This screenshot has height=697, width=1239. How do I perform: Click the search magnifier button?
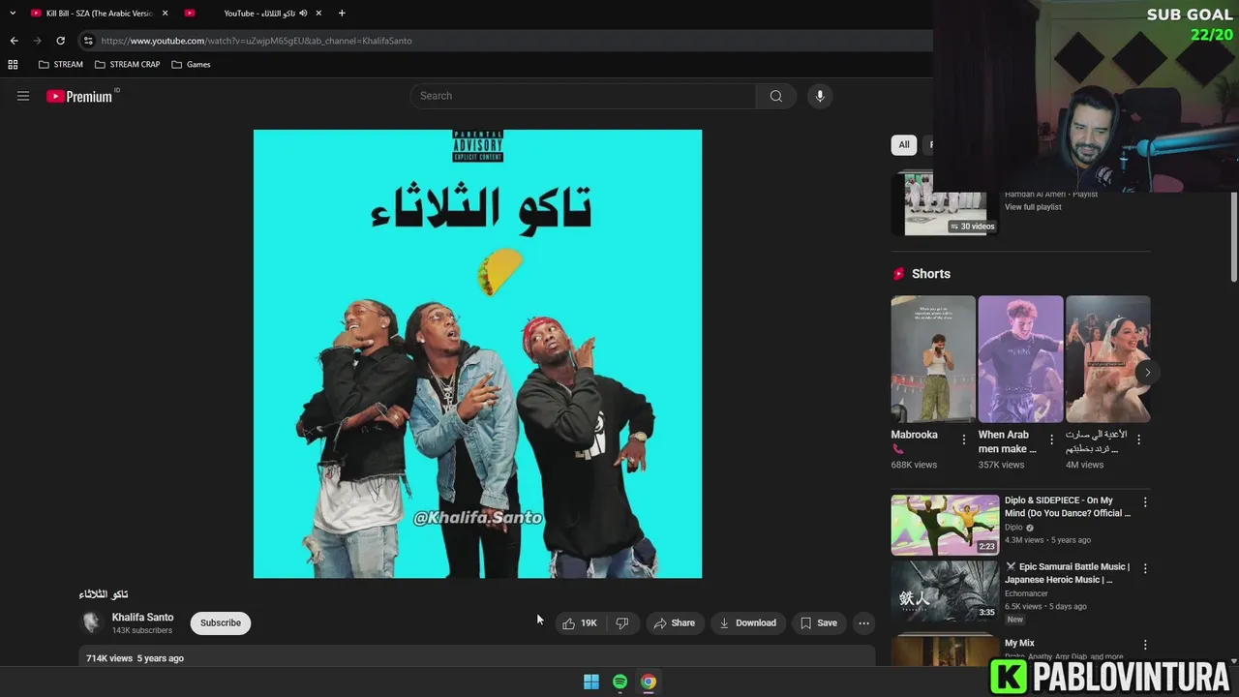point(775,96)
